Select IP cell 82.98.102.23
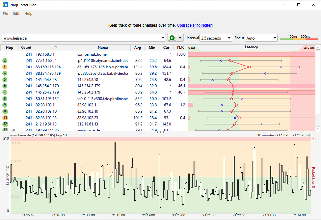Viewport: 321px width, 220px height. pos(46,118)
